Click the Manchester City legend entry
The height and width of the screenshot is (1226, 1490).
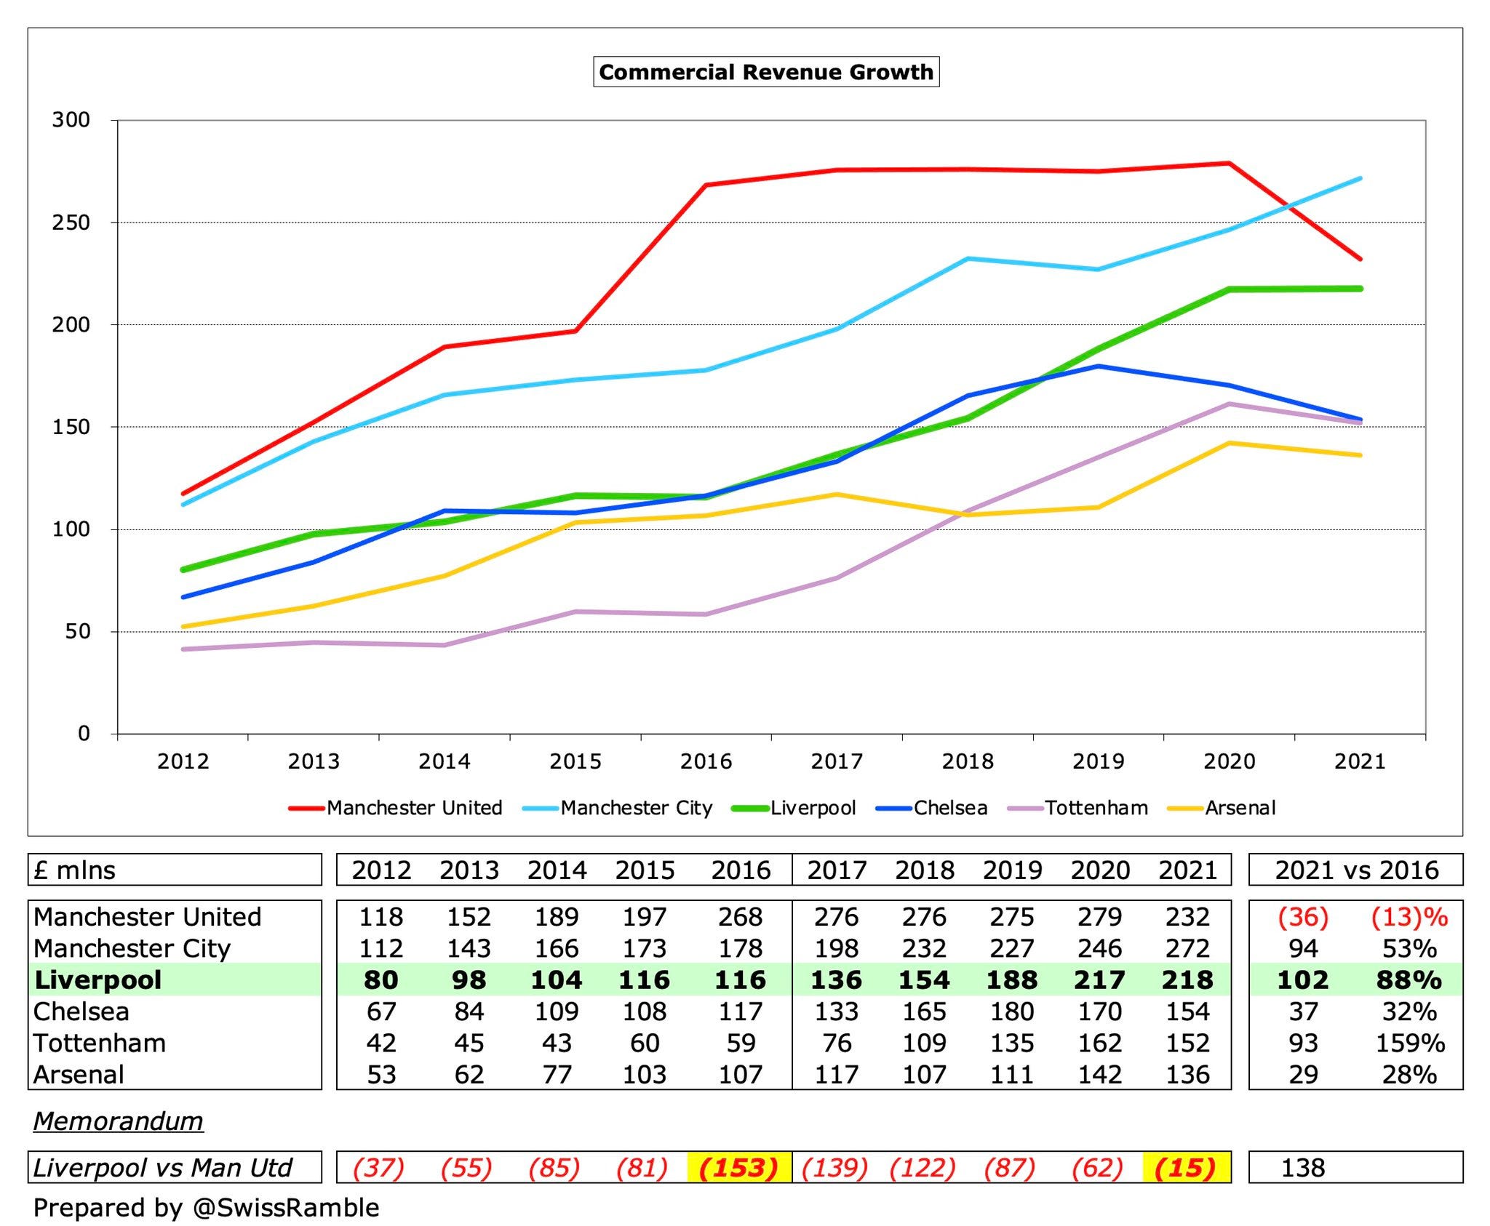click(618, 808)
